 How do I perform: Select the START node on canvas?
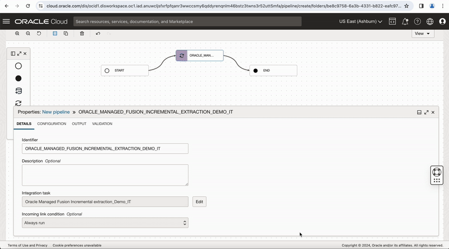coord(125,71)
